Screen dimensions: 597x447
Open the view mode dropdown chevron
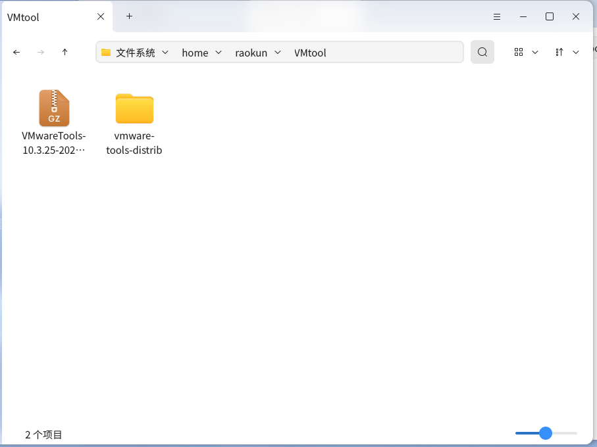(535, 52)
